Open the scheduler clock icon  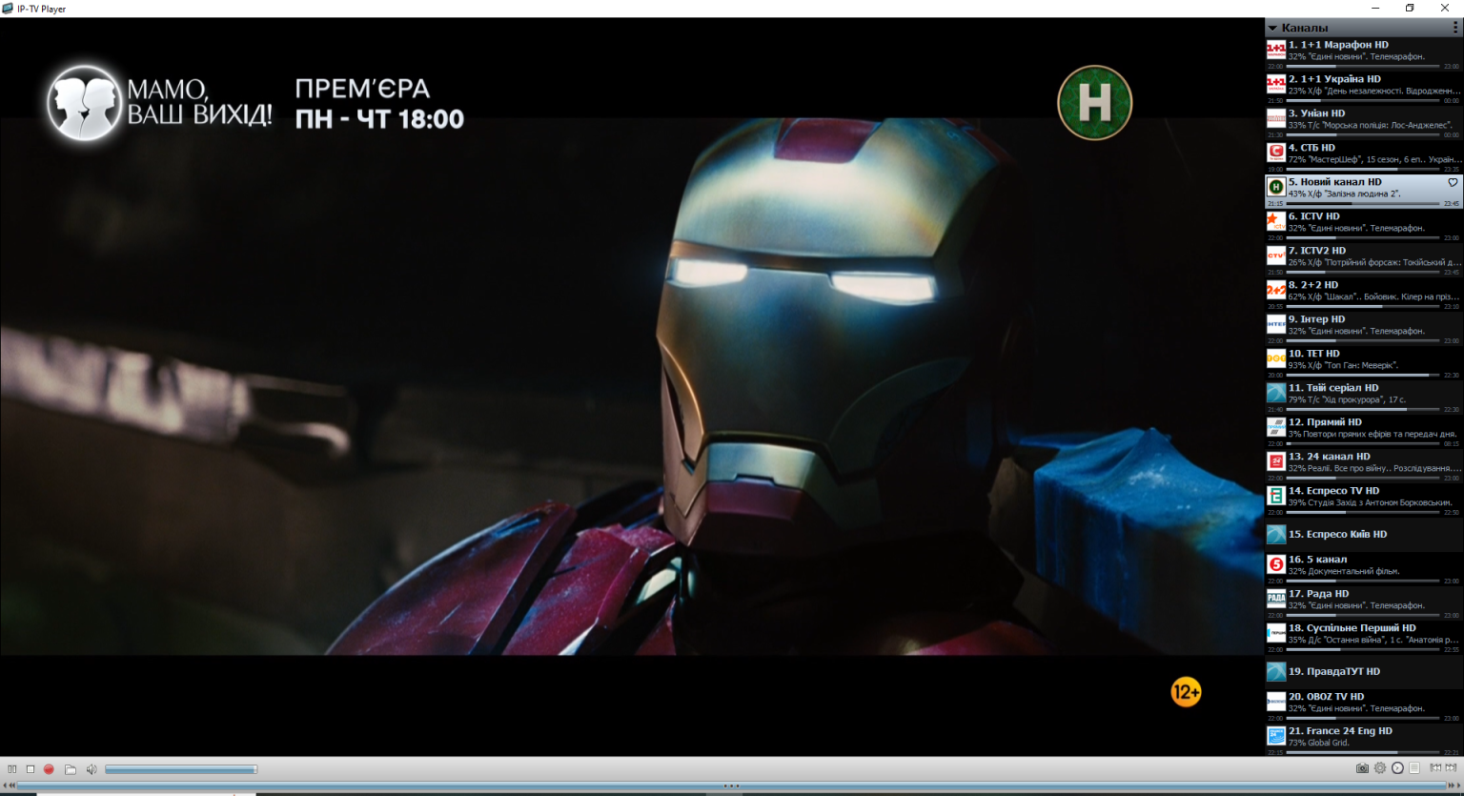[1397, 768]
